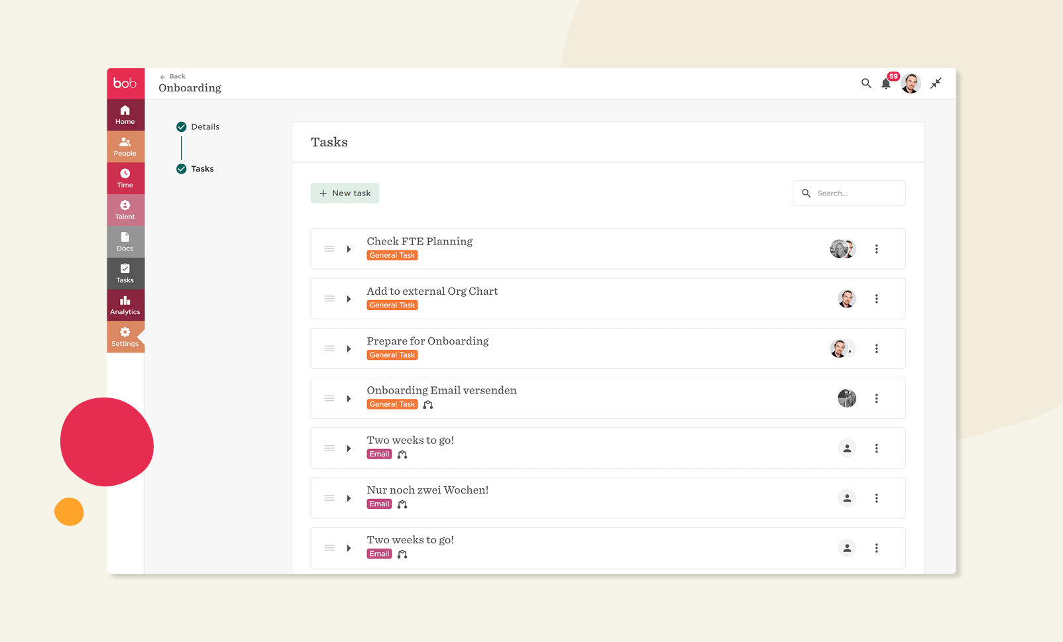The height and width of the screenshot is (642, 1063).
Task: Click drag handle of Nur noch zwei Wochen!
Action: tap(329, 498)
